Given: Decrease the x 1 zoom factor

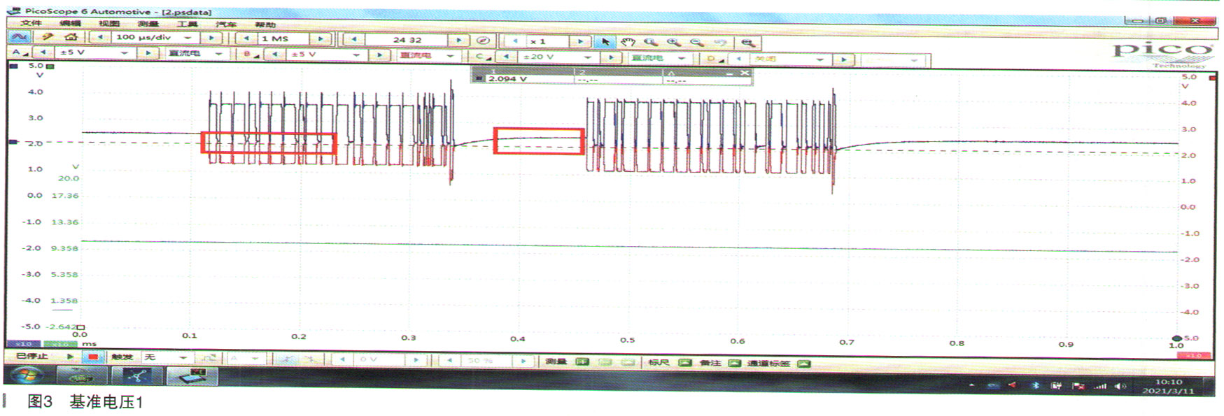Looking at the screenshot, I should click(x=515, y=41).
